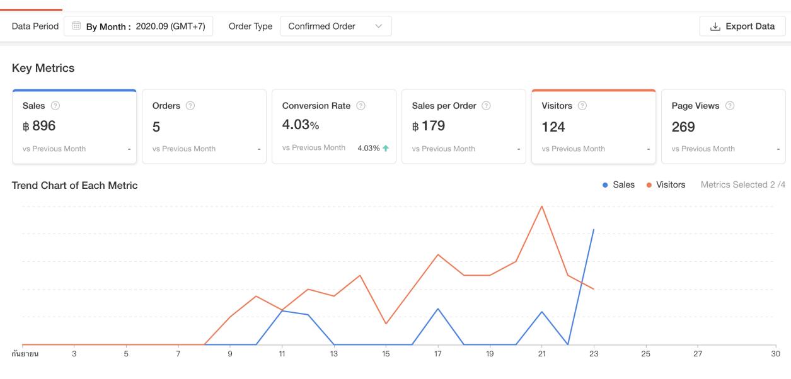Click the help icon next to Sales
The height and width of the screenshot is (379, 791).
point(55,106)
